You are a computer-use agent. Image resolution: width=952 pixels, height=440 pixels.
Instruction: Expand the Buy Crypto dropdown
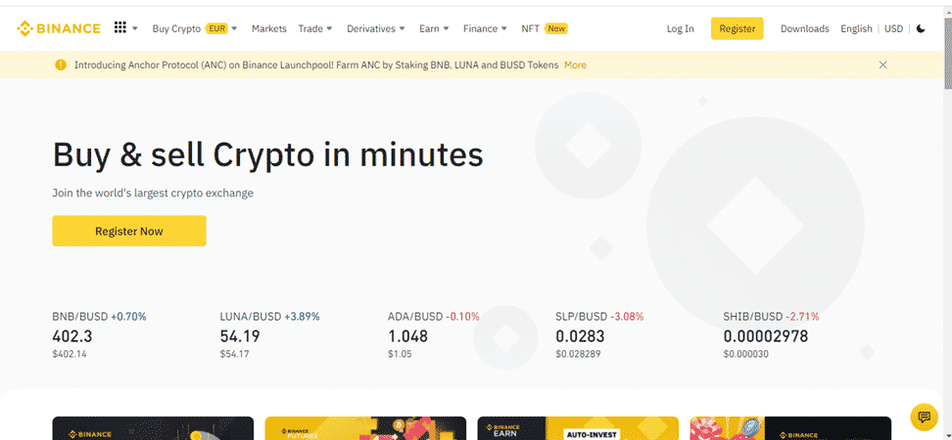pyautogui.click(x=194, y=28)
